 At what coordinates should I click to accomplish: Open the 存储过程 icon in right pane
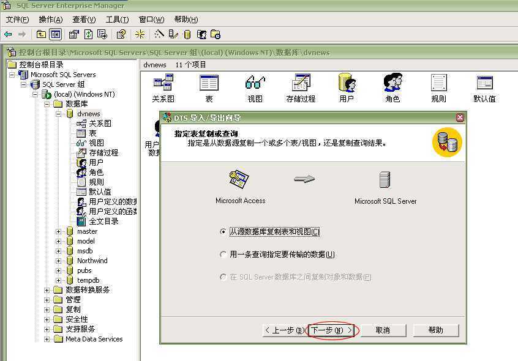point(301,88)
